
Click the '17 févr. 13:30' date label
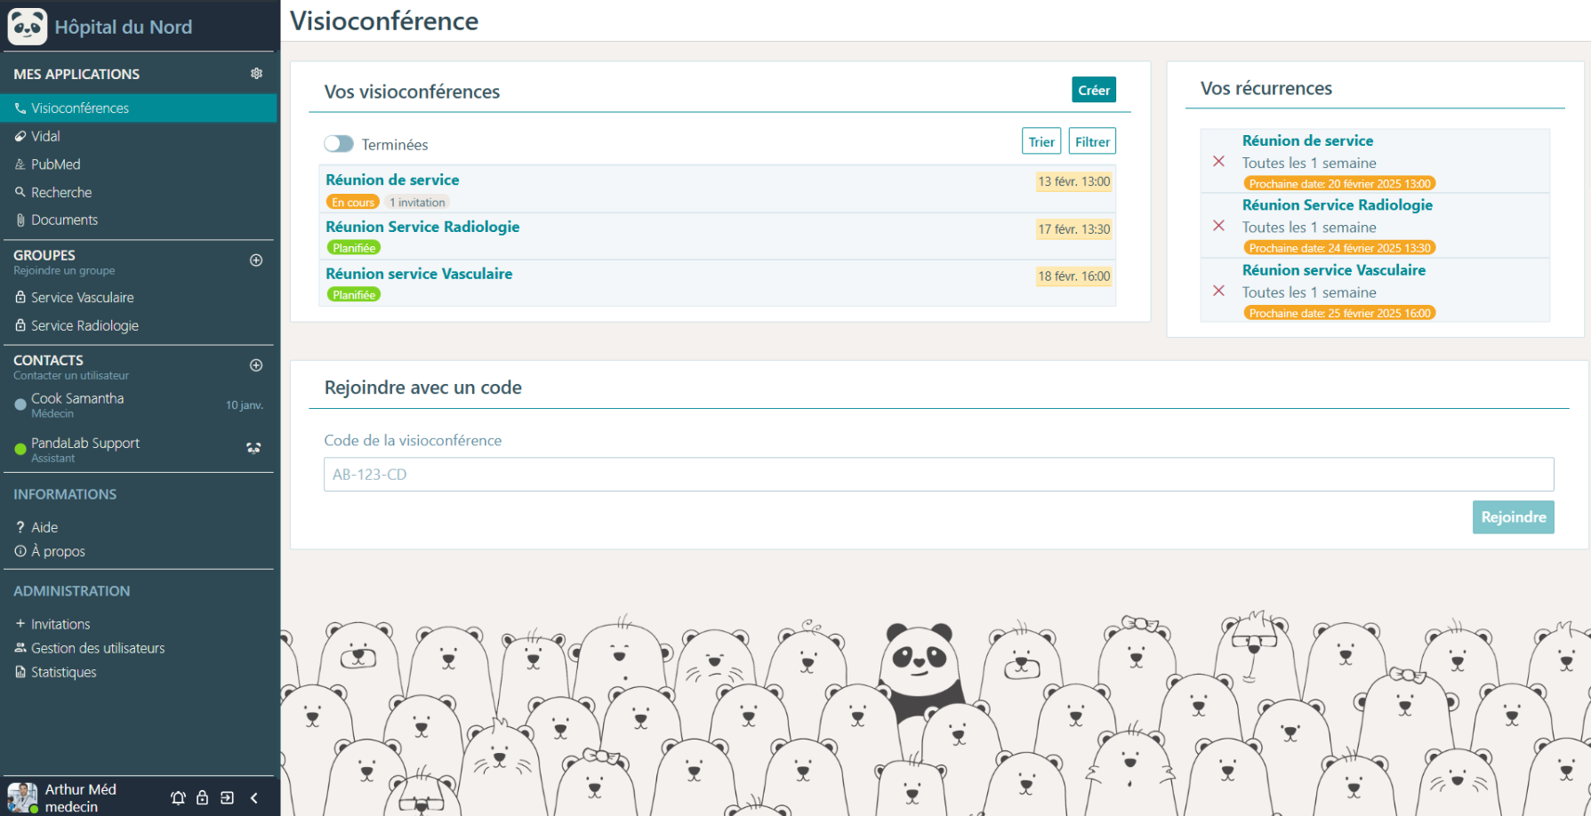[x=1074, y=228]
